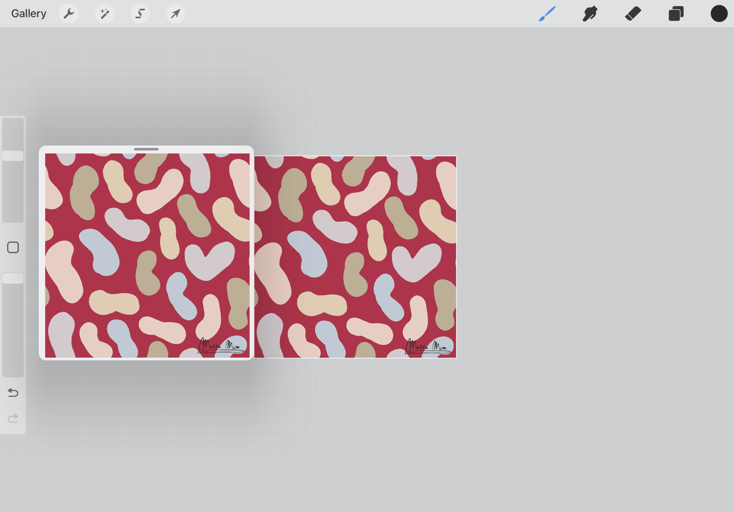
Task: Activate the Transform arrow tool
Action: tap(175, 13)
